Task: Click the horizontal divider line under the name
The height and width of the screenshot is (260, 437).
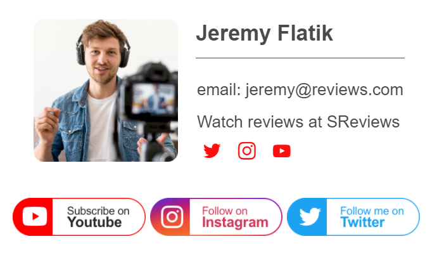Action: (300, 58)
